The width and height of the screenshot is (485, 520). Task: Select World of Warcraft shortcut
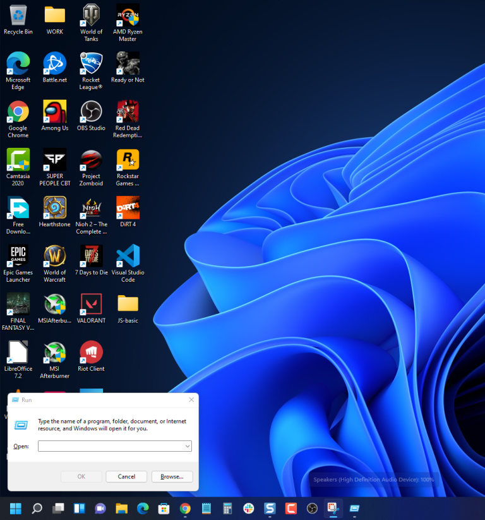[55, 263]
